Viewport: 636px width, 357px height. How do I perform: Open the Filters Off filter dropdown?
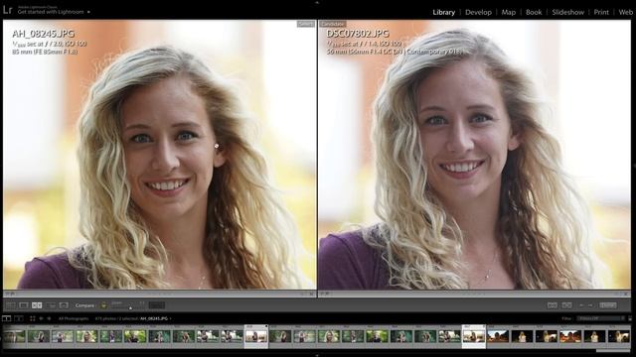pyautogui.click(x=600, y=318)
